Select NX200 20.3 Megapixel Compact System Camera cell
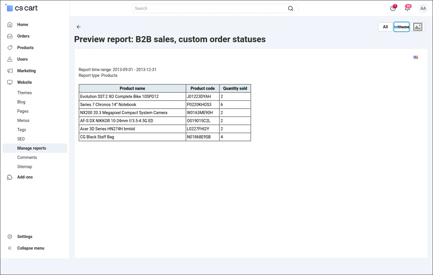 point(132,113)
